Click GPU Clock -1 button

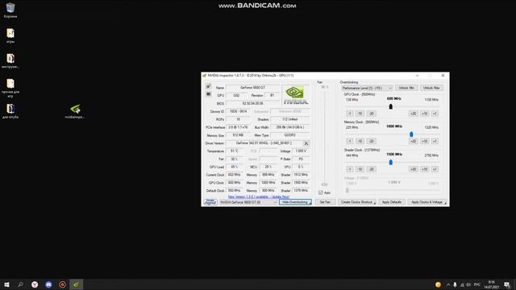350,114
